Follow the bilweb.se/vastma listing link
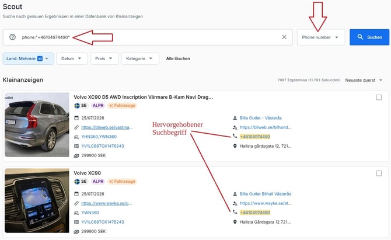 (x=107, y=127)
